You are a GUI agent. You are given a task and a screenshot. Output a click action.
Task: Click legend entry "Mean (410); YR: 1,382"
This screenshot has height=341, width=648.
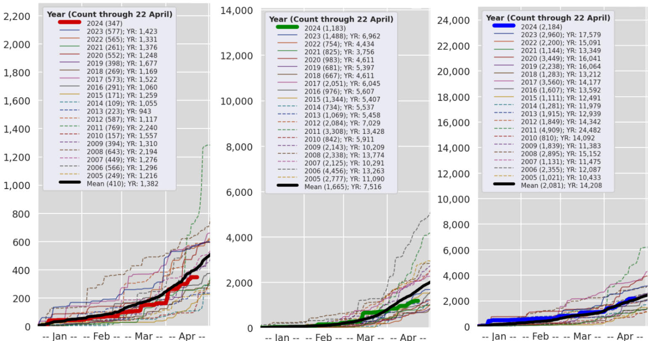[122, 183]
